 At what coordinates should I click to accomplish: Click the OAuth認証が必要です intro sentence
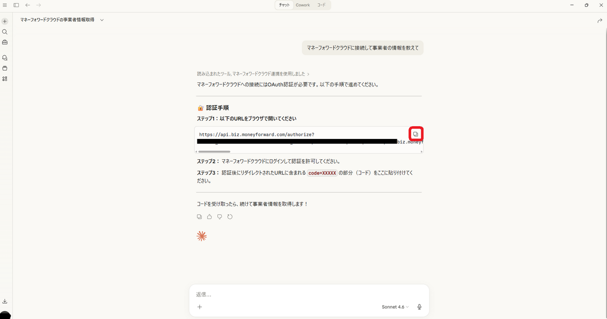coord(288,85)
